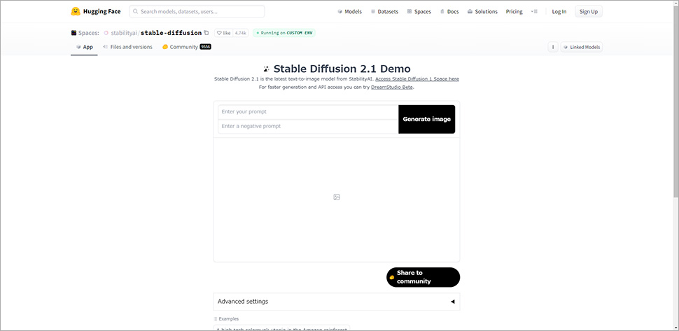The image size is (679, 331).
Task: Open the Models page
Action: [349, 12]
